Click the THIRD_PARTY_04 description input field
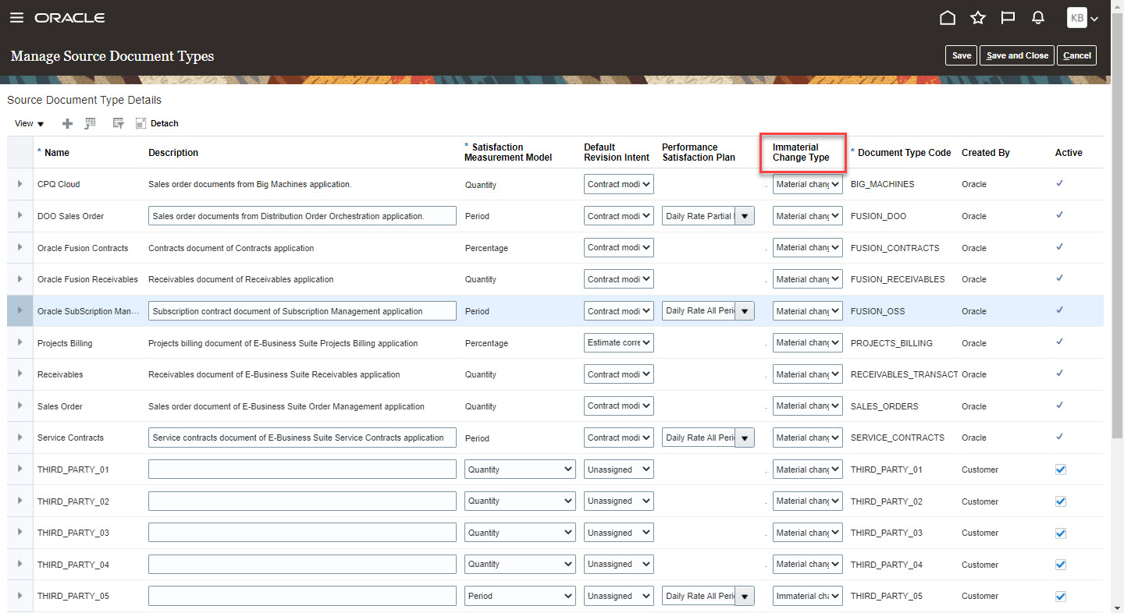This screenshot has height=613, width=1124. click(x=302, y=565)
